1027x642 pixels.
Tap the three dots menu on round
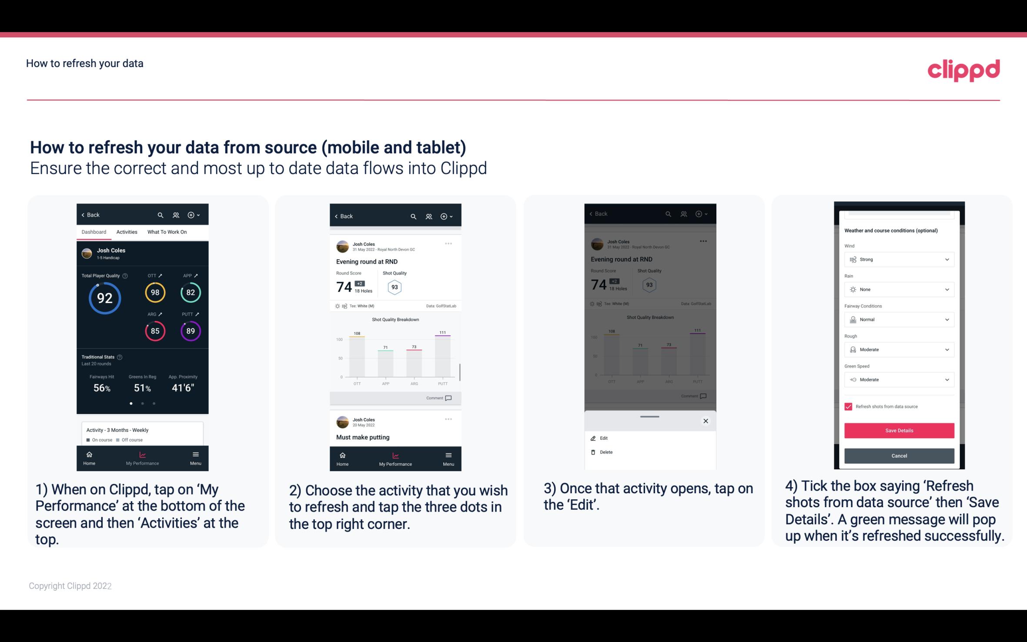click(x=449, y=243)
